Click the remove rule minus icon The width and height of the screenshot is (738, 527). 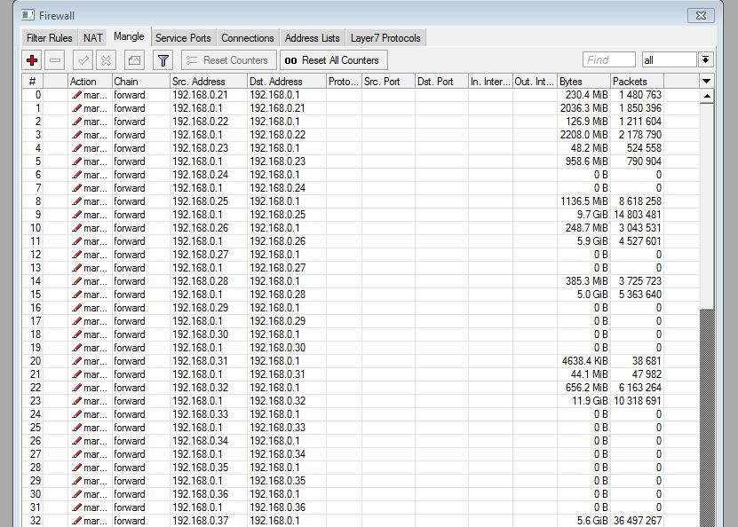coord(55,60)
